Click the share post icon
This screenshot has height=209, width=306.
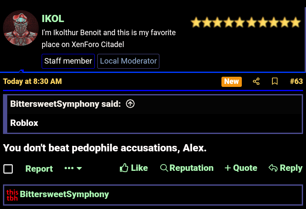point(256,81)
